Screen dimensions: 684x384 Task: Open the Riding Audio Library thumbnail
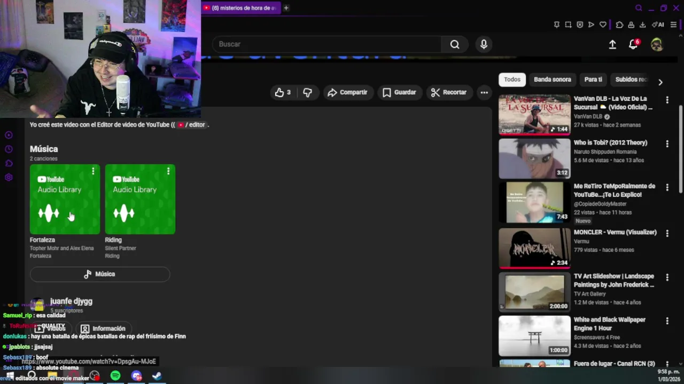[x=140, y=199]
